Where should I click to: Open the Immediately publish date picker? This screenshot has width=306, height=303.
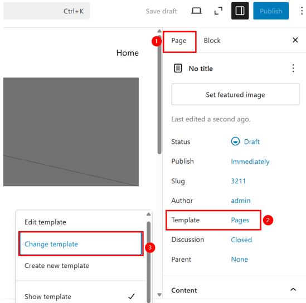(250, 162)
